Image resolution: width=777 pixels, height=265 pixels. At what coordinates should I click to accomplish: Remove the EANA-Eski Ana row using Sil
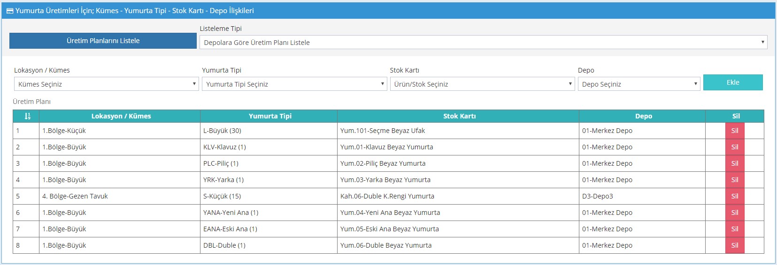[735, 229]
